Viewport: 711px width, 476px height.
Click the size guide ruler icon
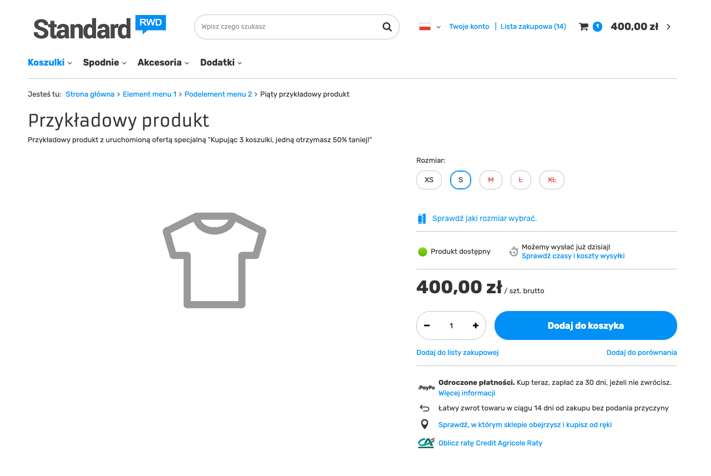point(422,219)
